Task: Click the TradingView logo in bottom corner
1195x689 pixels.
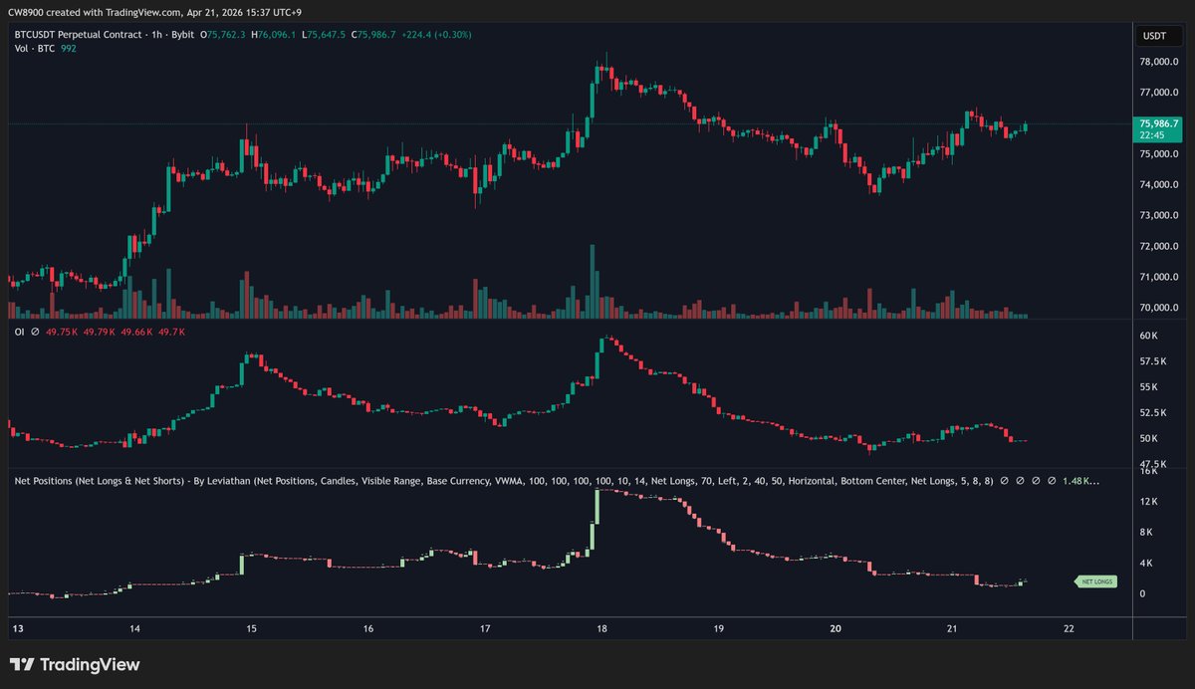Action: coord(75,665)
